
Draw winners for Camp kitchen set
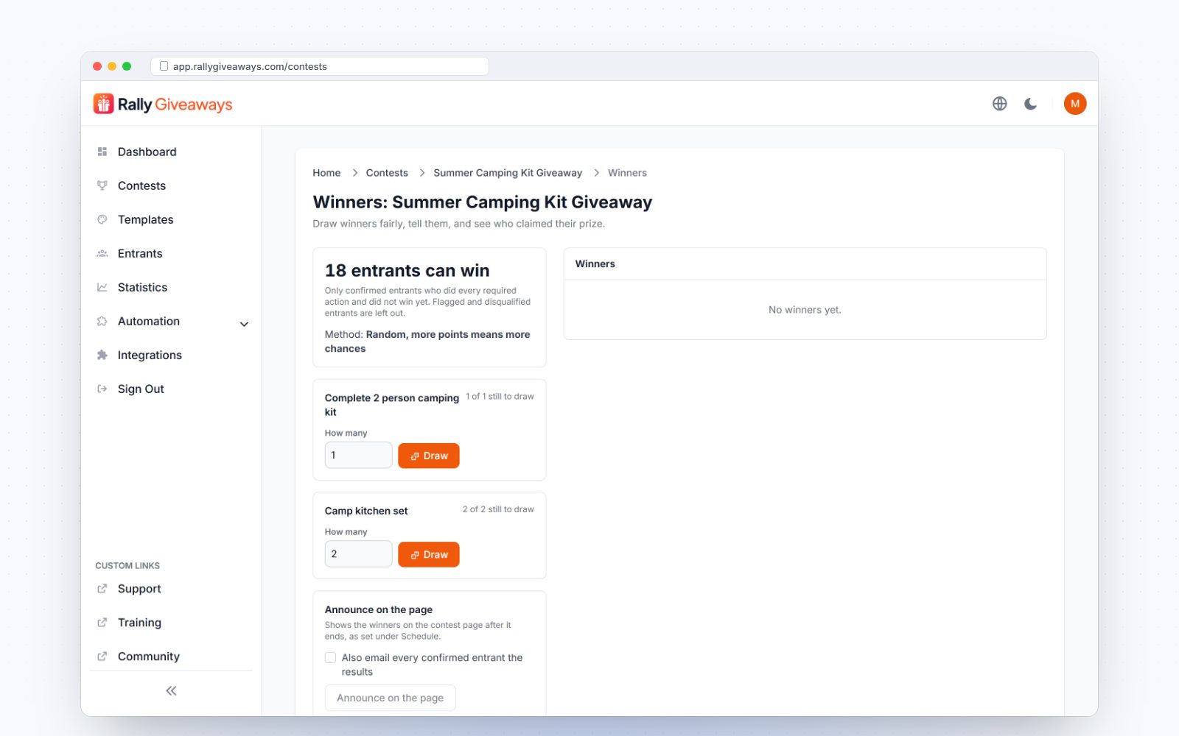(x=429, y=554)
